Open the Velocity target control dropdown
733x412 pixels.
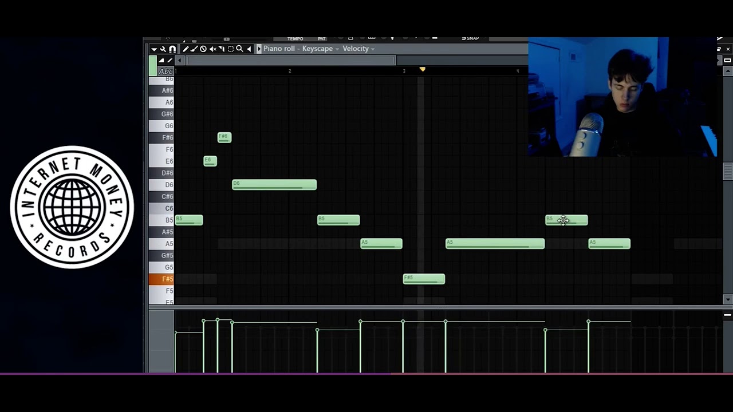[373, 49]
